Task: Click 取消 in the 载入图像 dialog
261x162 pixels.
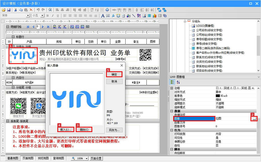Action: click(x=114, y=82)
